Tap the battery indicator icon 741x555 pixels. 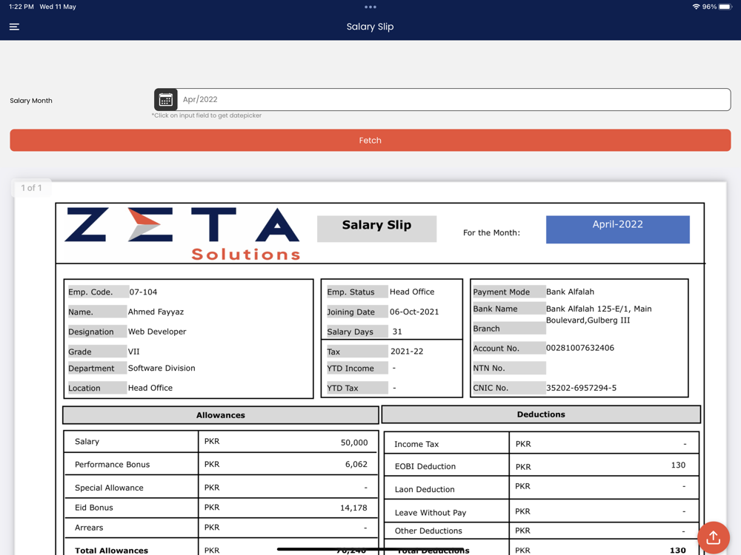[x=725, y=7]
